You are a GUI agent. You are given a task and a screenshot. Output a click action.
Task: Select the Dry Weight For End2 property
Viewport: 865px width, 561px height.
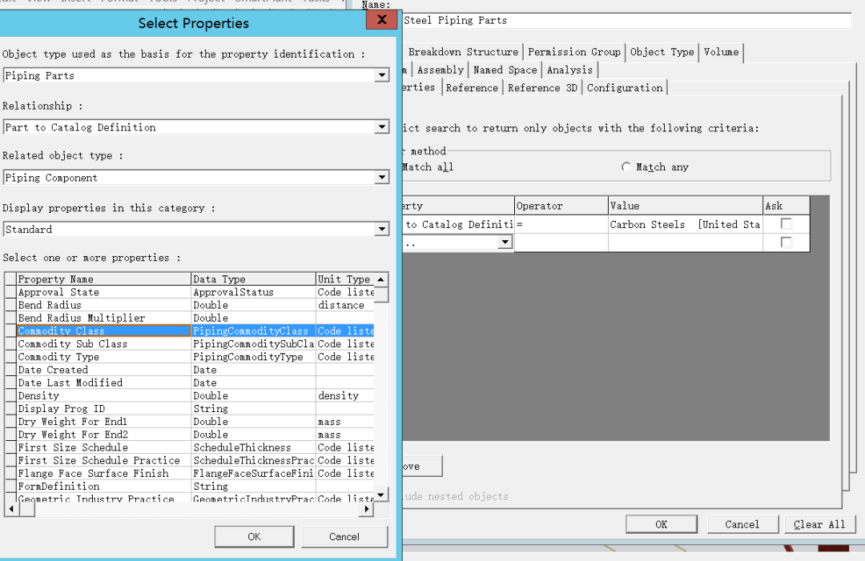103,435
